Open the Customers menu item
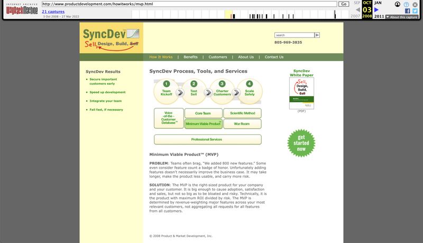This screenshot has width=423, height=243. [218, 57]
